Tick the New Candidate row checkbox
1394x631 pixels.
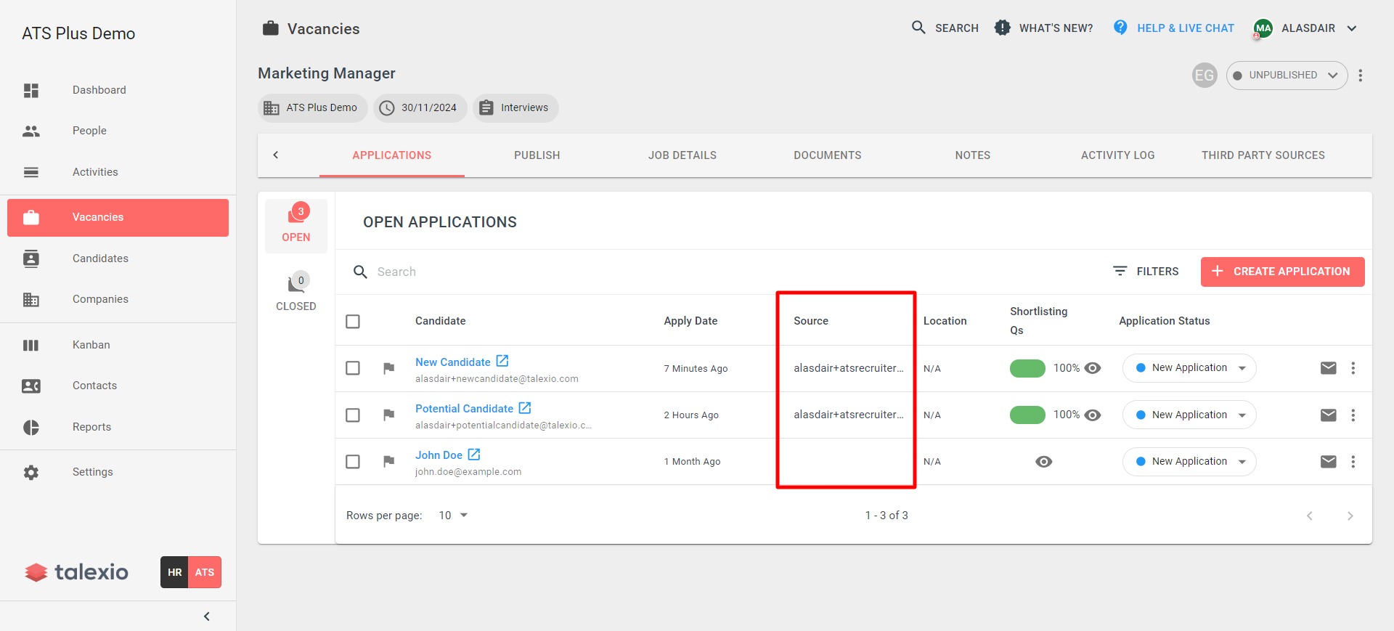pos(353,368)
